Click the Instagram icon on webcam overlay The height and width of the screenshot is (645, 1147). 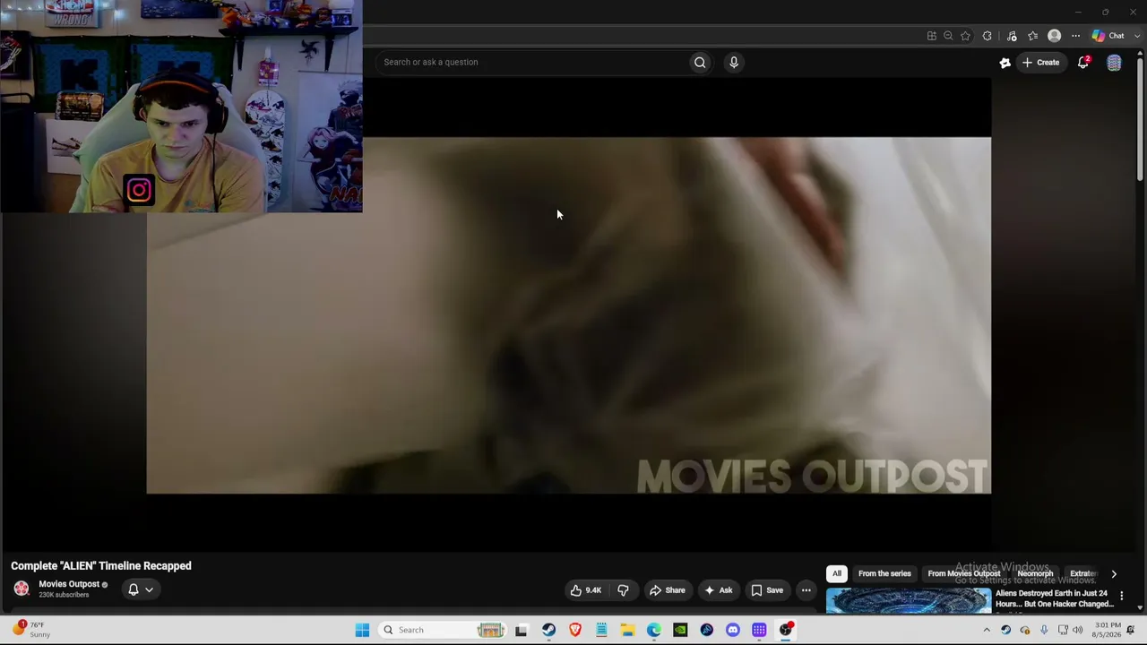(139, 190)
